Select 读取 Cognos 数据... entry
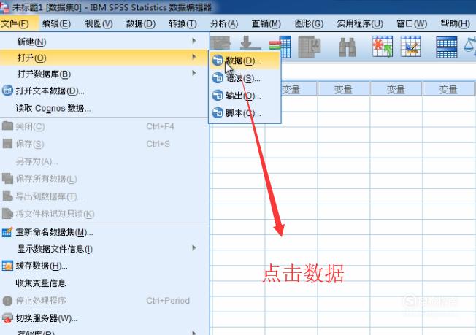This screenshot has width=476, height=335. click(x=104, y=108)
